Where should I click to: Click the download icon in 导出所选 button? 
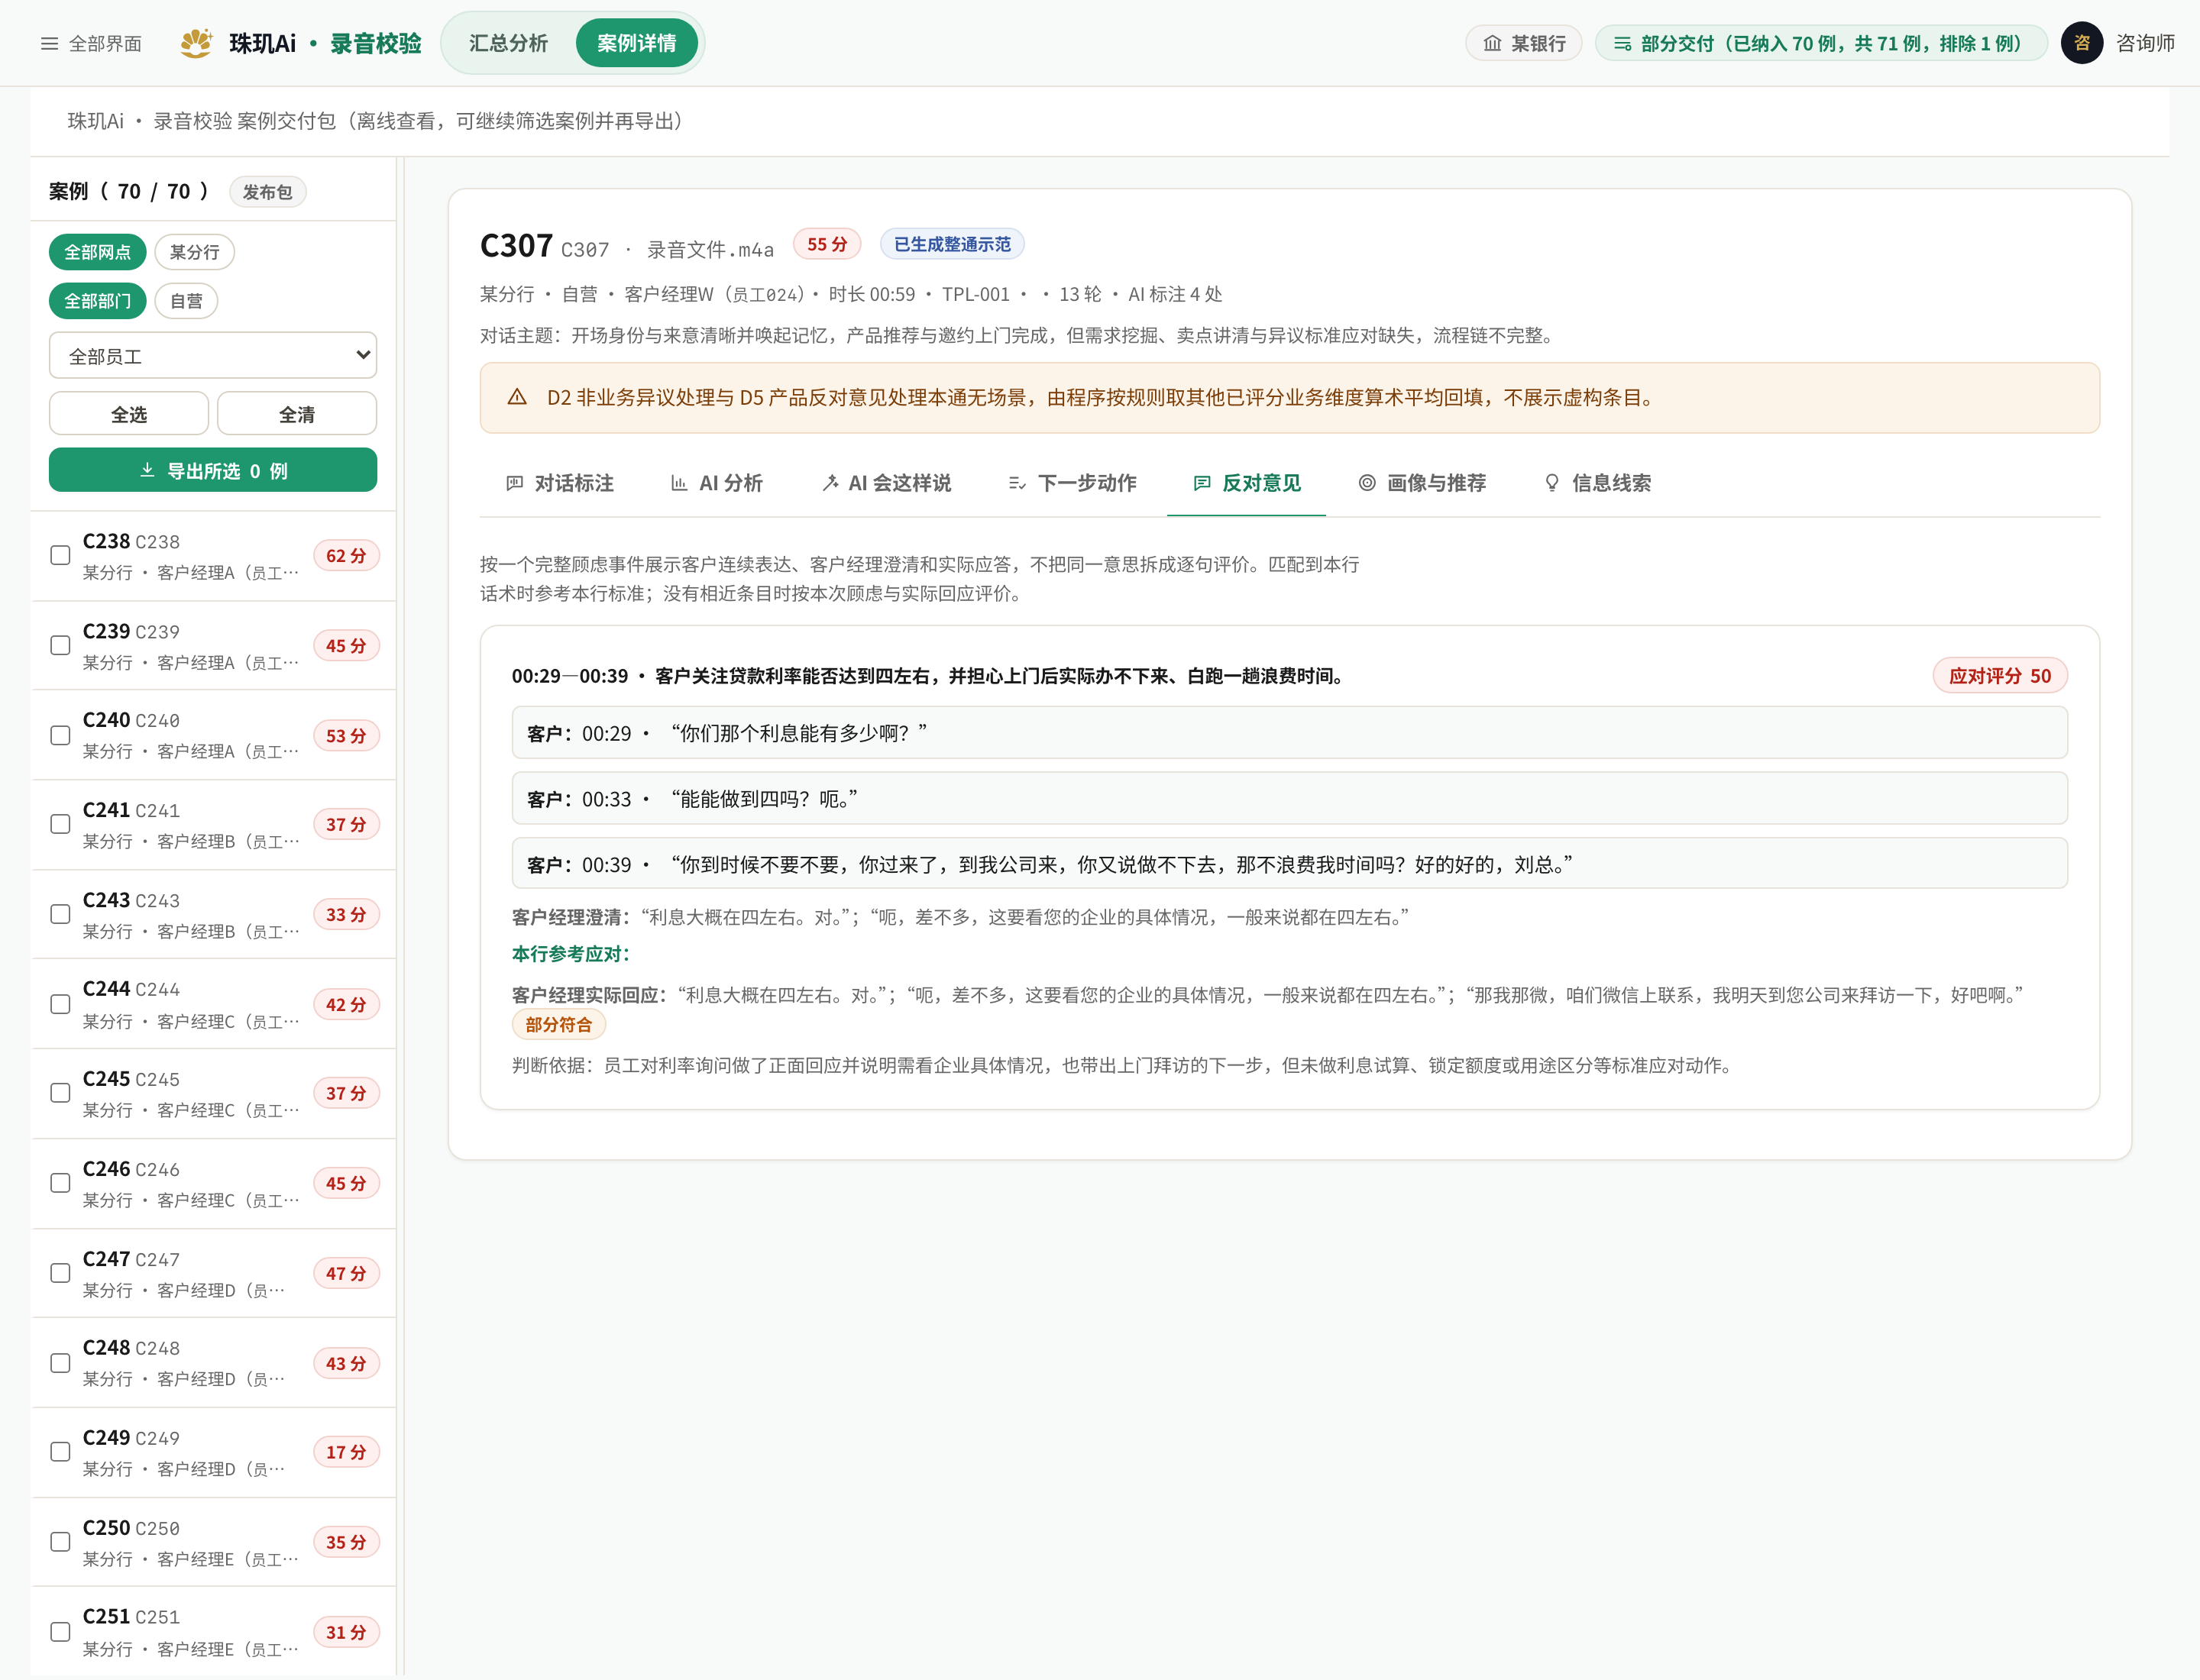[x=147, y=470]
